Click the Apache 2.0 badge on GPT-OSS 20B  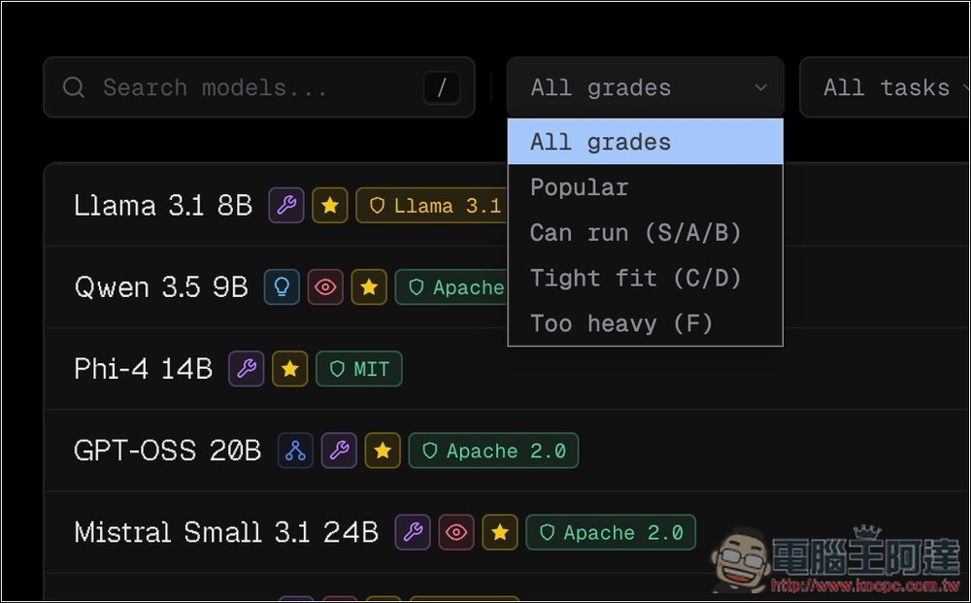coord(493,451)
